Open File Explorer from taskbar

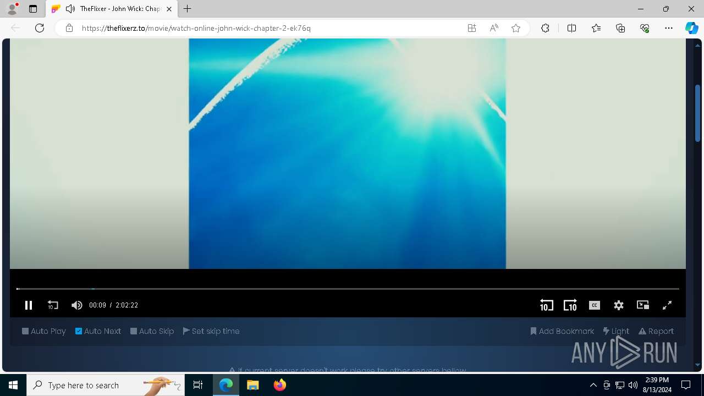[x=253, y=385]
